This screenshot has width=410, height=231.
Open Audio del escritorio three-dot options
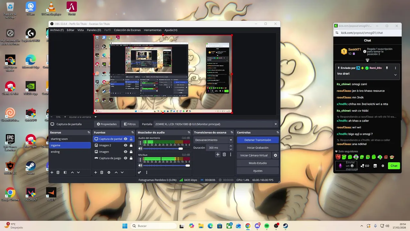pyautogui.click(x=140, y=143)
